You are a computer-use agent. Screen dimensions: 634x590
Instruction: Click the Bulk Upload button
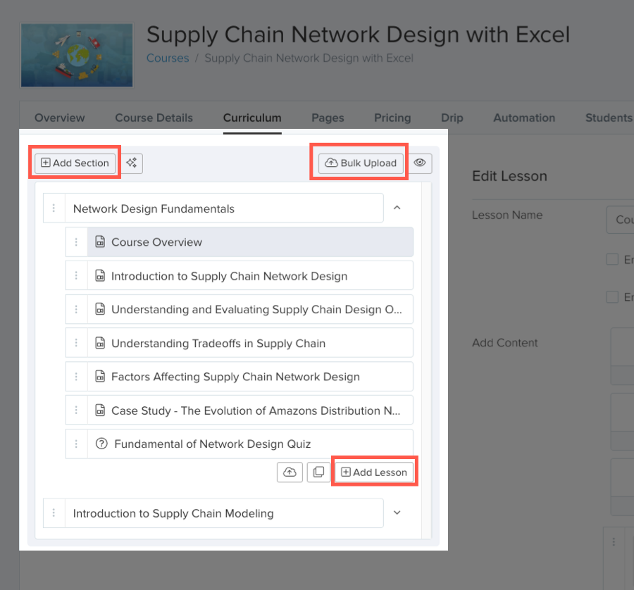[361, 163]
